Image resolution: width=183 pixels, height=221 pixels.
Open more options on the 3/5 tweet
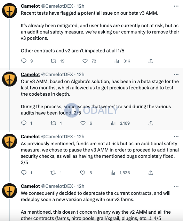[x=176, y=137]
